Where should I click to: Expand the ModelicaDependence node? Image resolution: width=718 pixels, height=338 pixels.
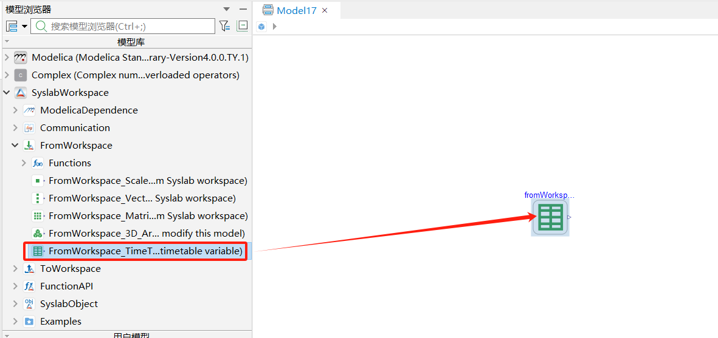[15, 110]
